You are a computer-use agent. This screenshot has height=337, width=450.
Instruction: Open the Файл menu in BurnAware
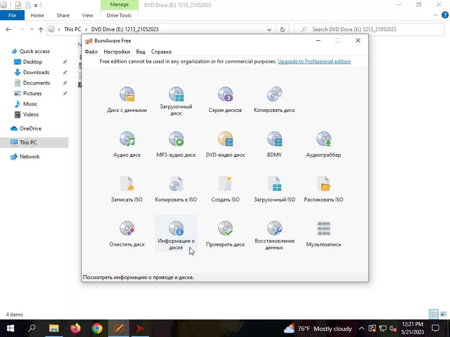coord(91,52)
